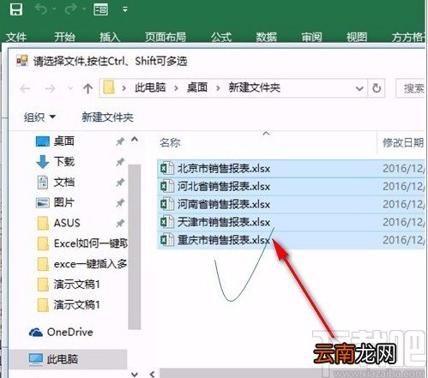Click the dialog title bar app icon
The width and height of the screenshot is (428, 378).
click(22, 61)
